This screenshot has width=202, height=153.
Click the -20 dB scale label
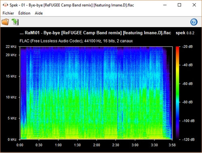pyautogui.click(x=187, y=46)
